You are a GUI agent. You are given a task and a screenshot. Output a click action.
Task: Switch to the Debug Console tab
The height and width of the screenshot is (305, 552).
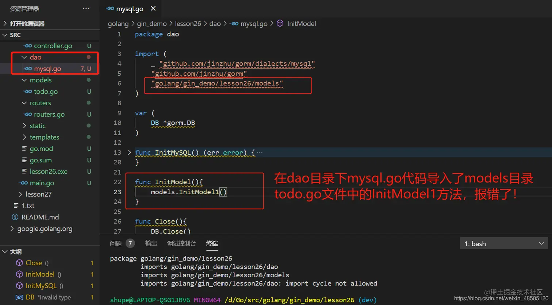(182, 243)
